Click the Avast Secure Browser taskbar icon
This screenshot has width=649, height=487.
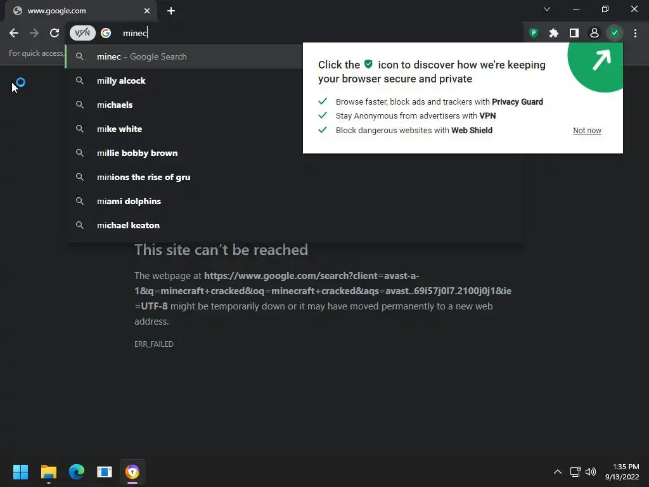click(x=132, y=472)
